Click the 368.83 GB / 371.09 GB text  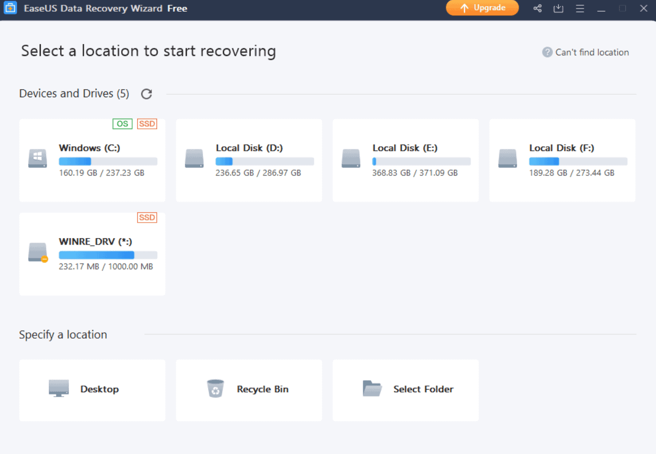click(415, 173)
